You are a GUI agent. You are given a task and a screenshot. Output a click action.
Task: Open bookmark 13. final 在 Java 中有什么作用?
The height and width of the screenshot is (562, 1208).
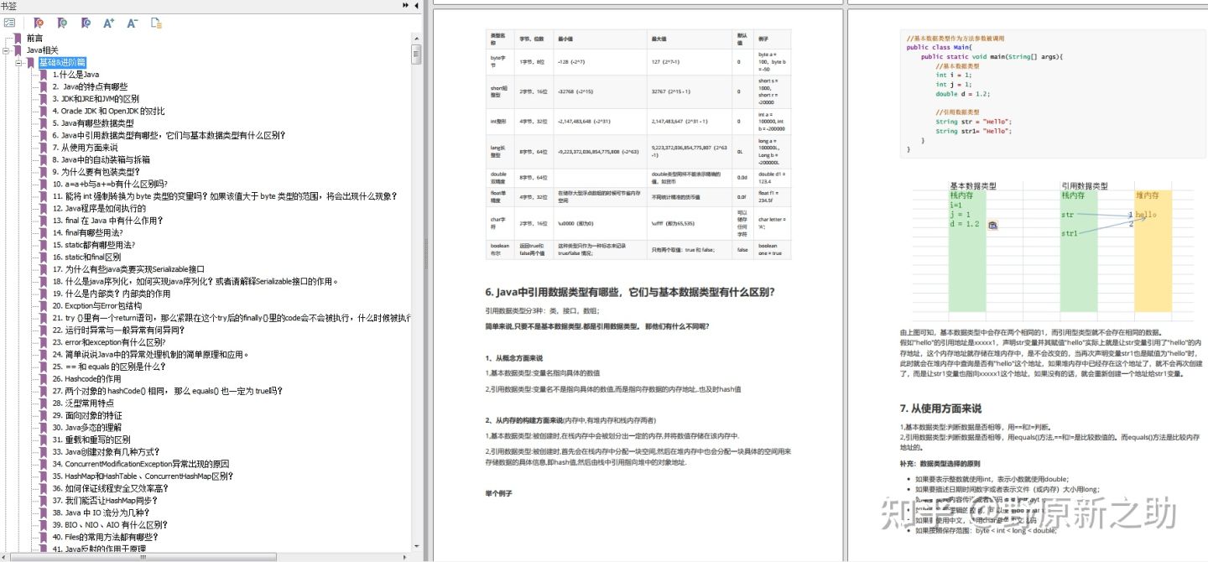pos(107,221)
